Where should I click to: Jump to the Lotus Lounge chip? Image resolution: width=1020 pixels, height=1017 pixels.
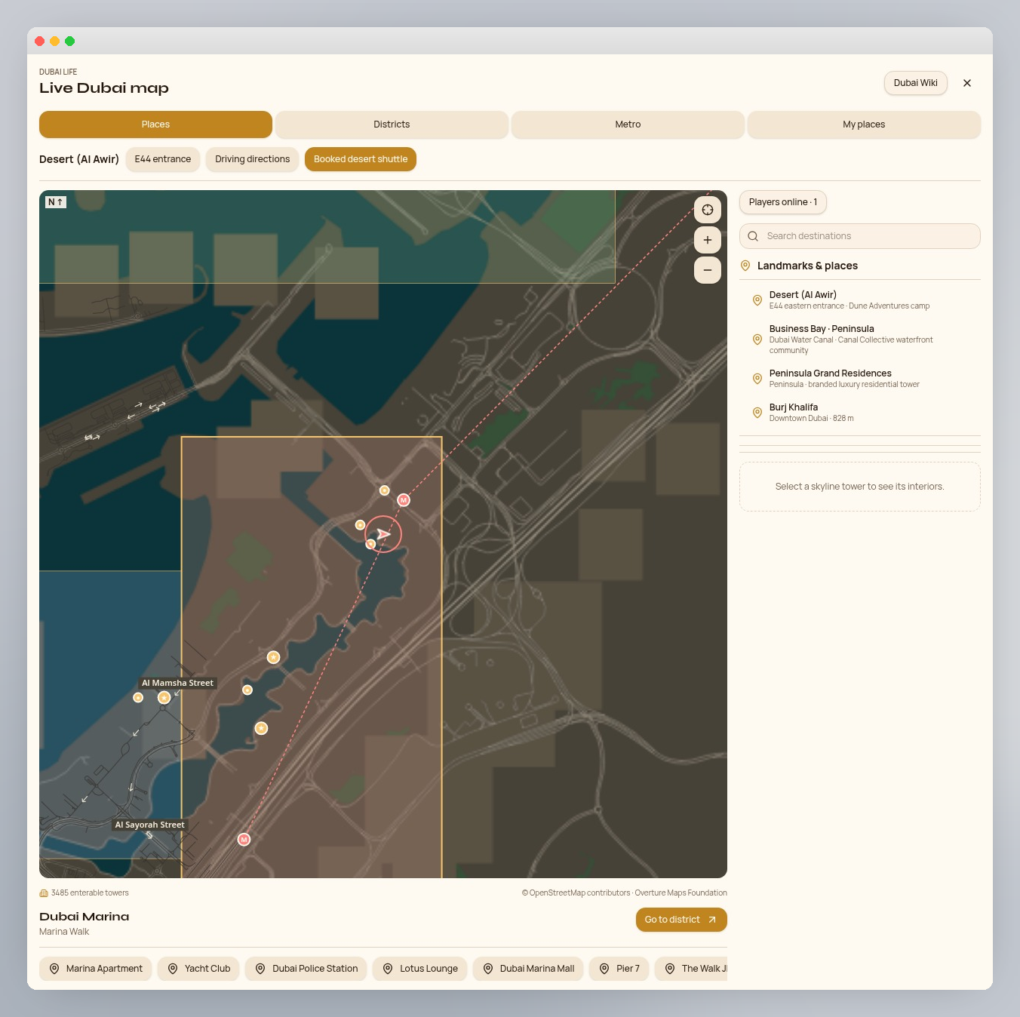420,969
